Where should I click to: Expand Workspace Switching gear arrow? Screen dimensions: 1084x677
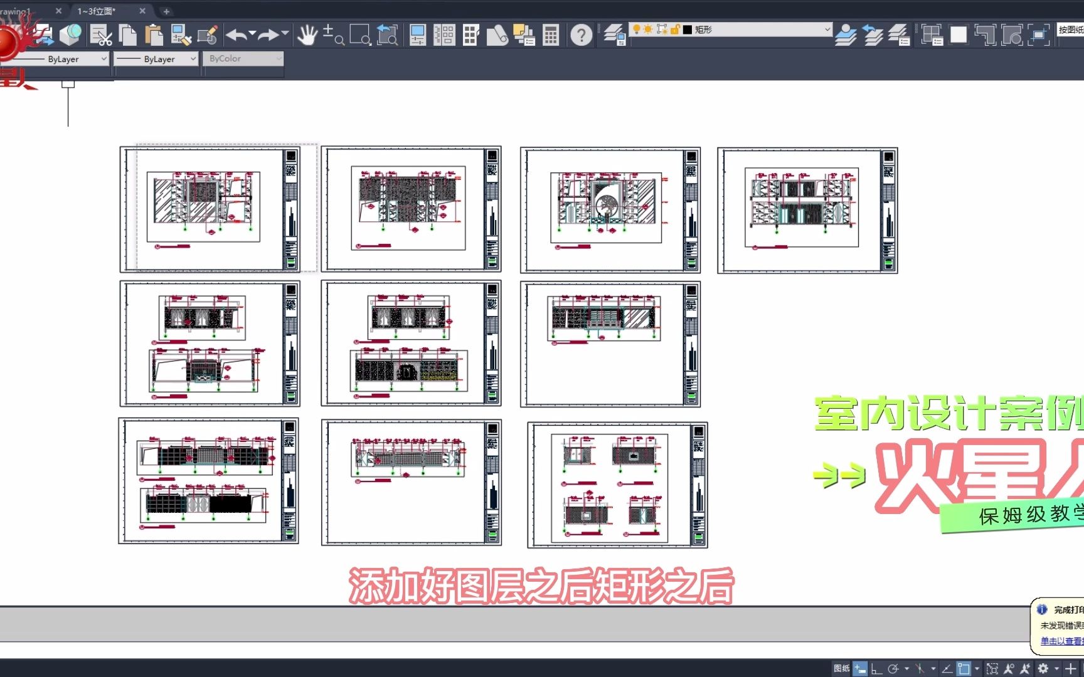click(1056, 668)
